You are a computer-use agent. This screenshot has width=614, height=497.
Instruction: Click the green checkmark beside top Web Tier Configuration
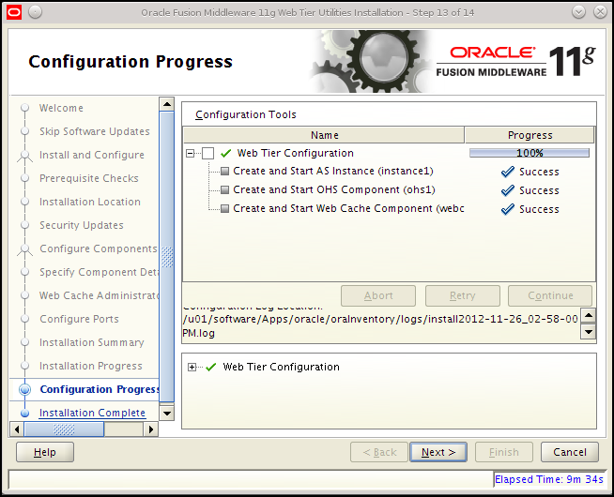225,153
